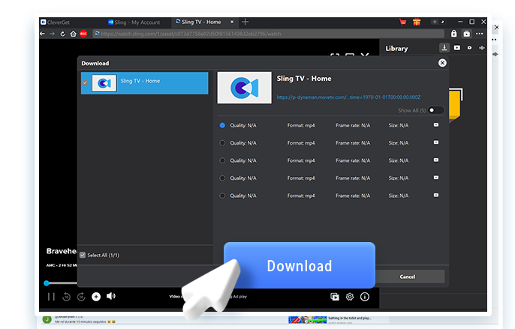
Task: Uncheck the Sling TV - Home item checkbox
Action: tap(85, 82)
